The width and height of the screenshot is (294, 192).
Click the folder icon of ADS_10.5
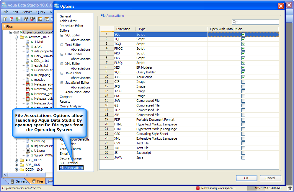(x=22, y=165)
